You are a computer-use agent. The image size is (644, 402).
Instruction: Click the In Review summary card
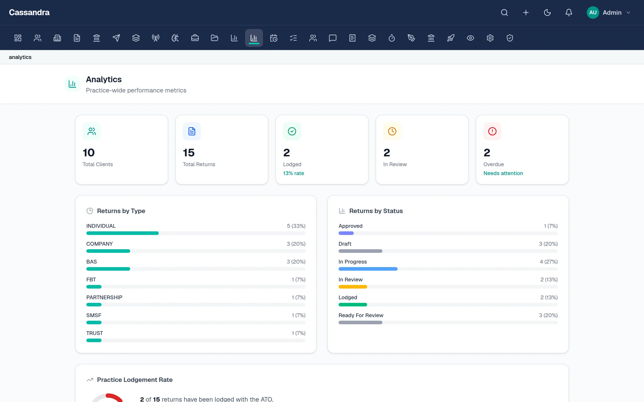422,150
